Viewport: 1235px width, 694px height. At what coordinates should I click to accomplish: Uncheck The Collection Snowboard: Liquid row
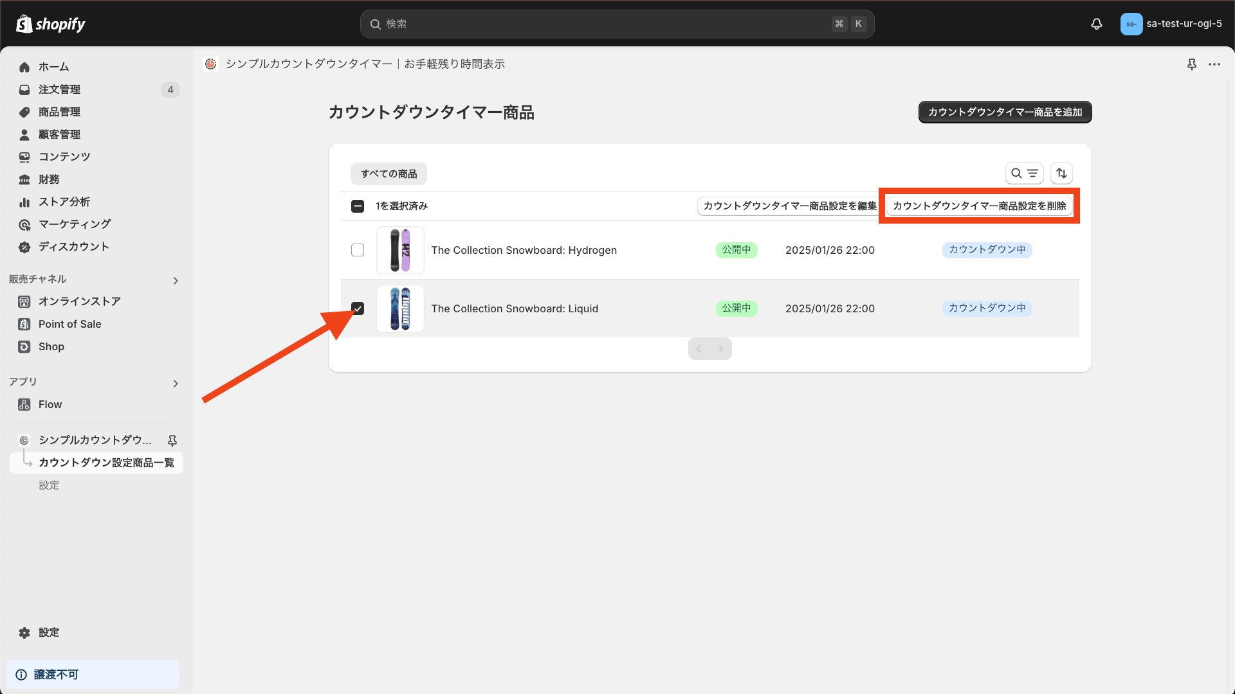(x=358, y=308)
